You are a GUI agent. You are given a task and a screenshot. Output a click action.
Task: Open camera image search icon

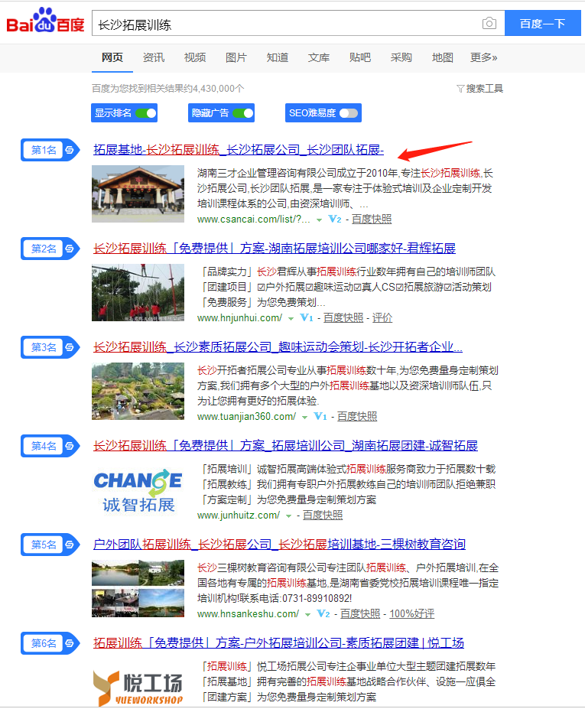489,23
